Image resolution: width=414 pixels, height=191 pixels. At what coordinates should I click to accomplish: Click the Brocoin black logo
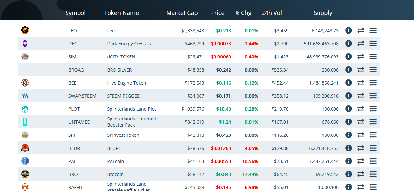click(25, 174)
